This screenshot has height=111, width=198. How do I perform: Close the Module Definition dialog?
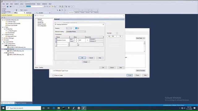pyautogui.click(x=103, y=24)
